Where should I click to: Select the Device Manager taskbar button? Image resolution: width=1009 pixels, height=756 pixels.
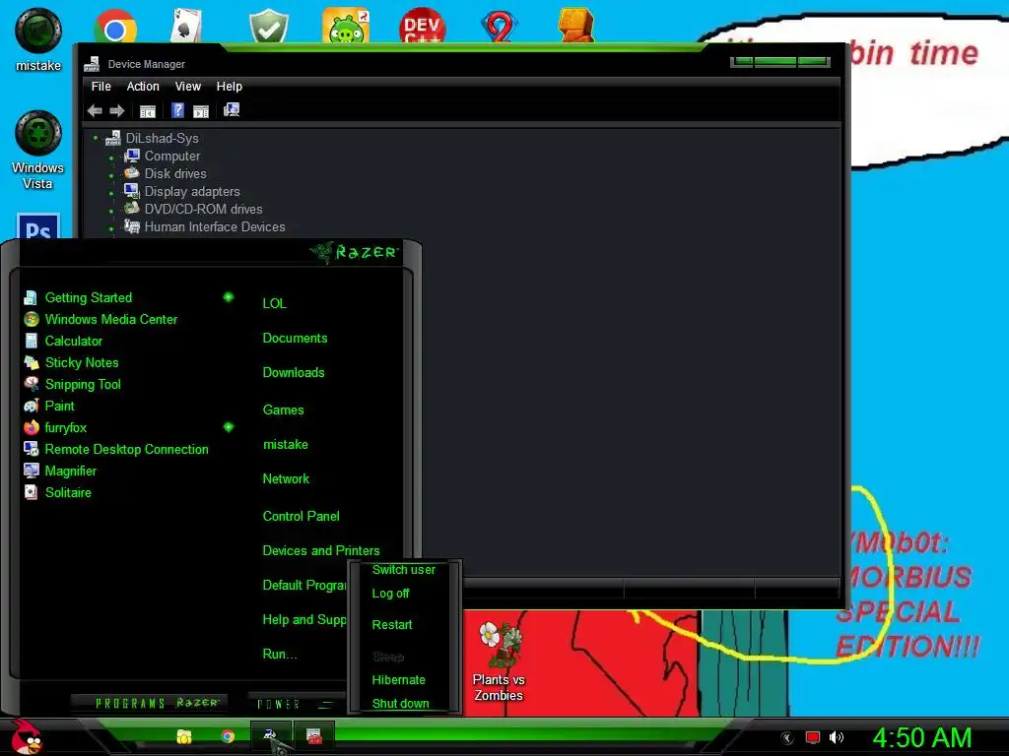pyautogui.click(x=271, y=736)
